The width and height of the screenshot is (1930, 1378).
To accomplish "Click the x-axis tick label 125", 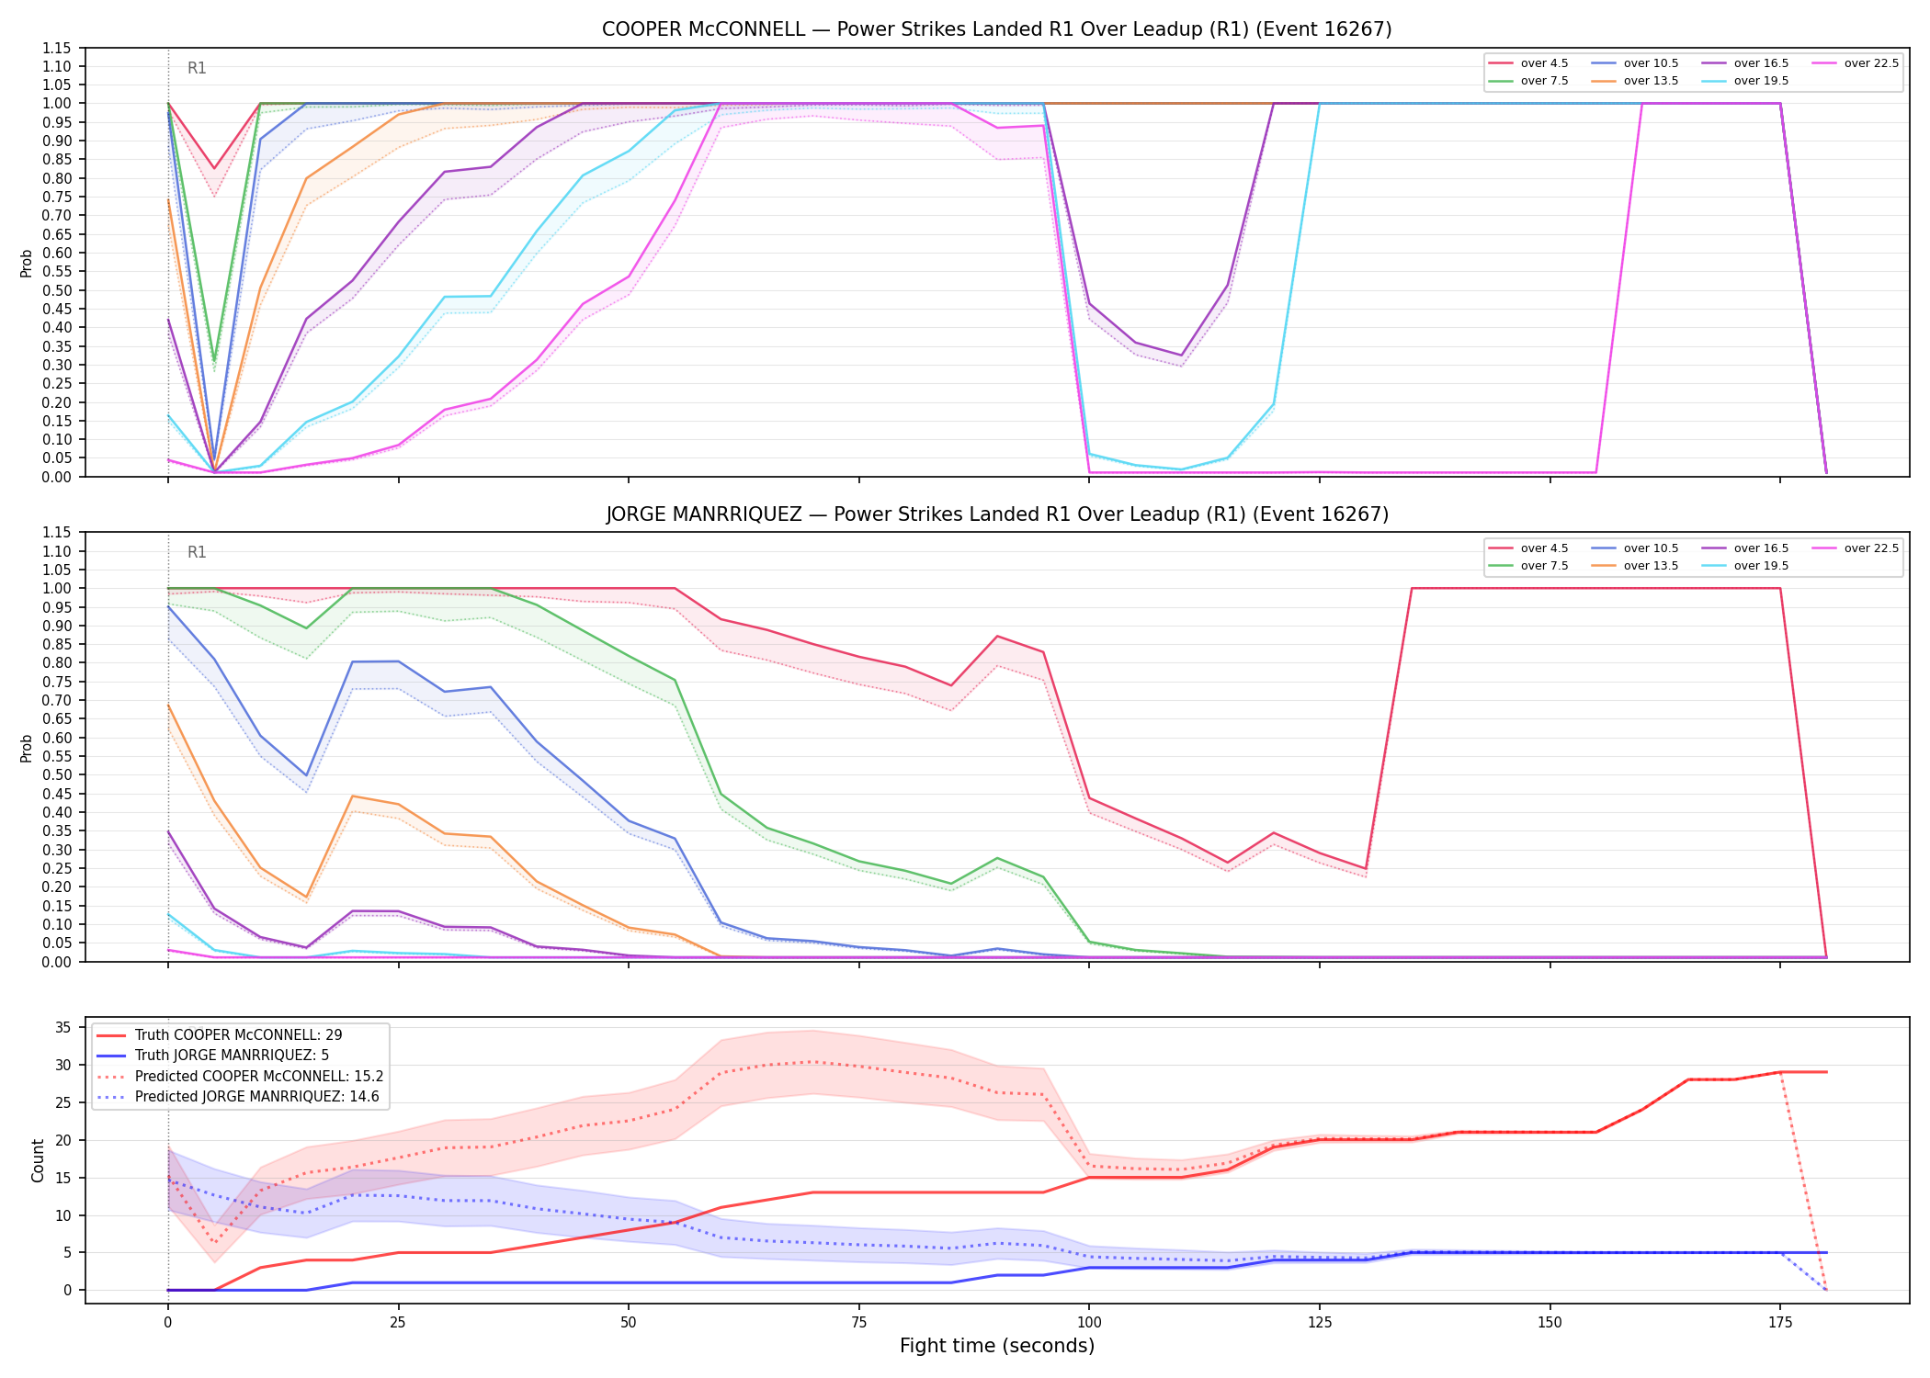I will [1319, 1323].
